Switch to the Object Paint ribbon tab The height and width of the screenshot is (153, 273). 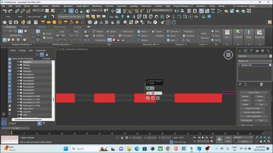point(60,27)
